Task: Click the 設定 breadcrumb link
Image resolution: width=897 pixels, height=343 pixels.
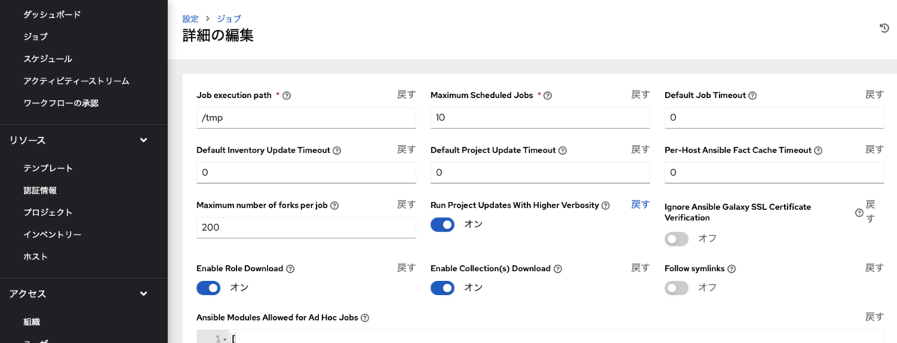Action: pyautogui.click(x=191, y=19)
